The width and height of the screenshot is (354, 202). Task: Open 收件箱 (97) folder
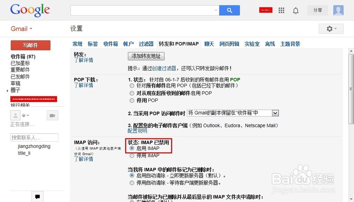point(23,57)
